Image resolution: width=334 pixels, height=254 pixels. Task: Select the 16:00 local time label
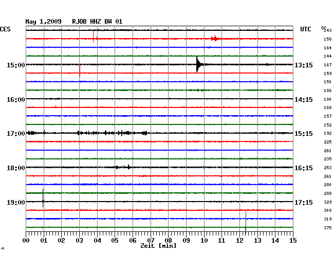pyautogui.click(x=16, y=100)
